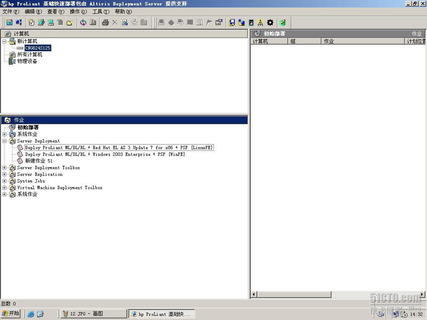This screenshot has height=320, width=427.
Task: Expand the first 系统作业 folder
Action: pos(4,134)
